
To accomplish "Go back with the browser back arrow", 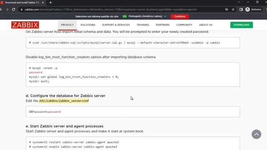I will point(1,10).
